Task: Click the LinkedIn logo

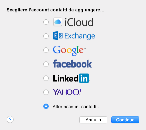Action: (x=71, y=78)
